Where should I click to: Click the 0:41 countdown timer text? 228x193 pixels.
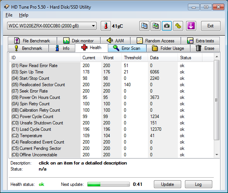pos(137,184)
